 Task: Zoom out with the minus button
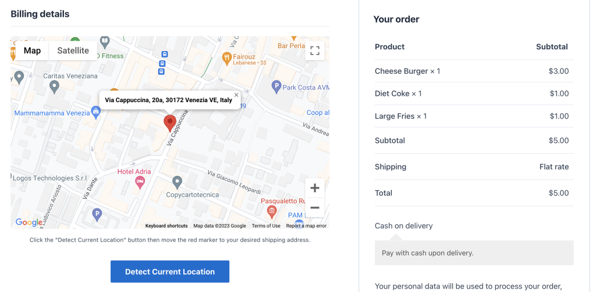click(315, 207)
